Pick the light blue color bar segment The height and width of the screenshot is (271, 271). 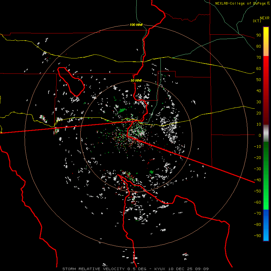pyautogui.click(x=266, y=233)
